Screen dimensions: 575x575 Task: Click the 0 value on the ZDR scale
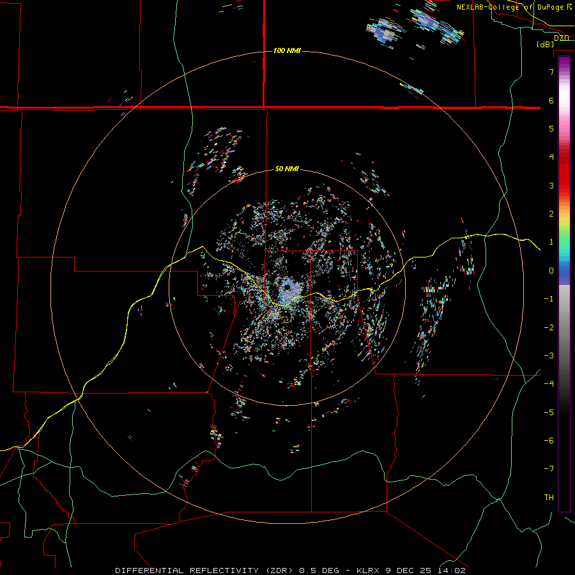pos(551,271)
